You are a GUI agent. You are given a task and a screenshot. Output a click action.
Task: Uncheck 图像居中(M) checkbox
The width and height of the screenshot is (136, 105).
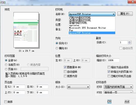click(65, 67)
